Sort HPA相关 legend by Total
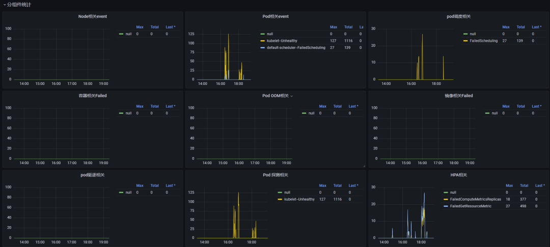 coord(524,186)
